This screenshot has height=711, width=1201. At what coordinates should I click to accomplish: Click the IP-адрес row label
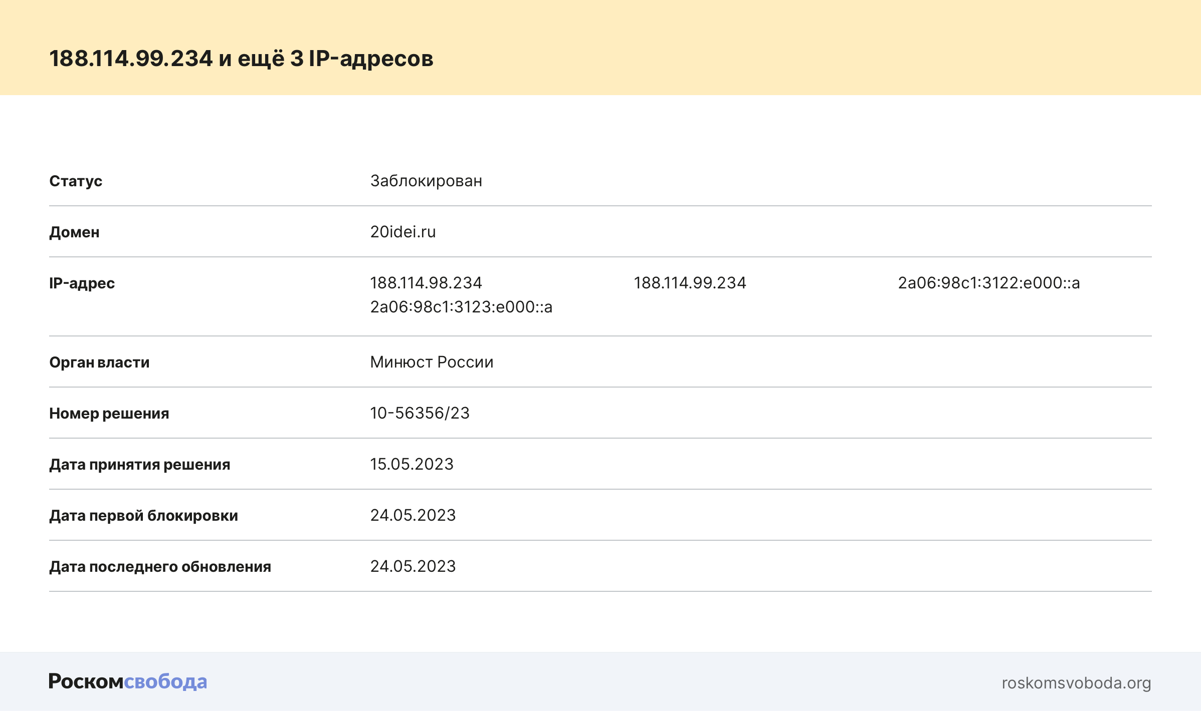tap(82, 283)
